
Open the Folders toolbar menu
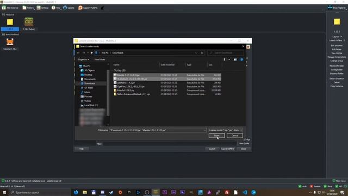(x=28, y=8)
